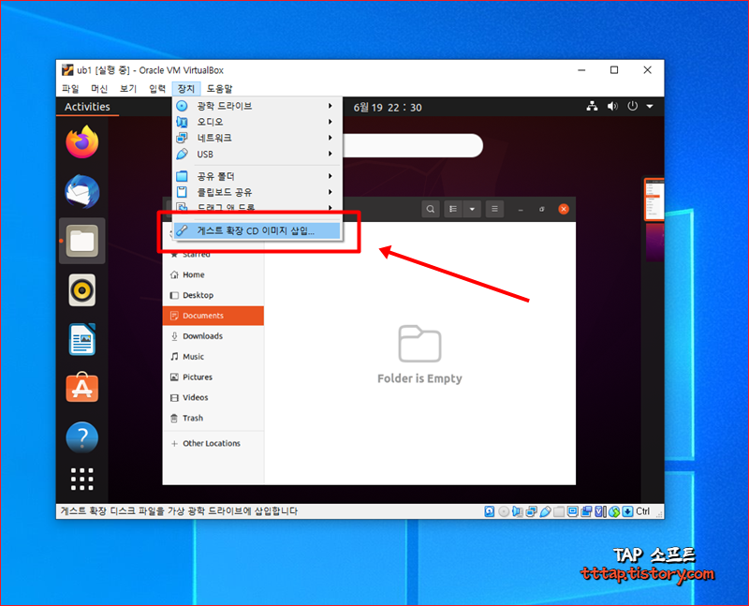
Task: Show applications grid in the dock
Action: 82,479
